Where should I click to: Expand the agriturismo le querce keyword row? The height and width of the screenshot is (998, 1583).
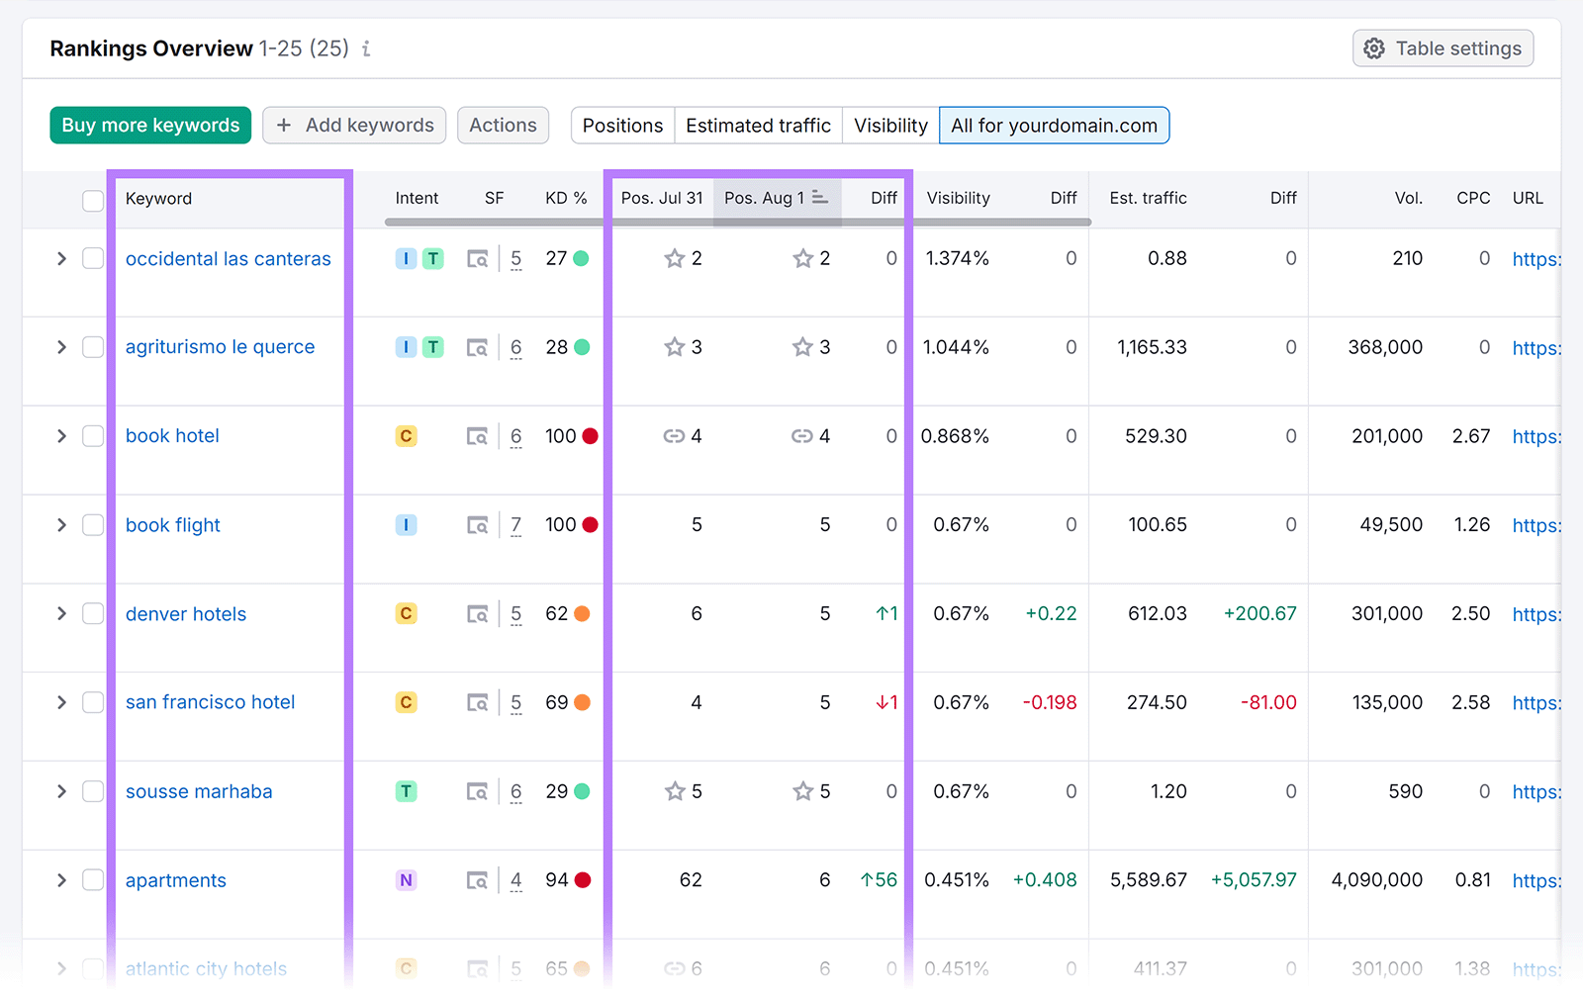(60, 346)
